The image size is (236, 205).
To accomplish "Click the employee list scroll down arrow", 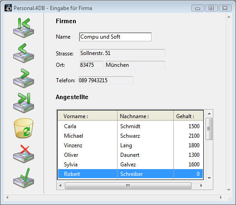I will point(209,178).
